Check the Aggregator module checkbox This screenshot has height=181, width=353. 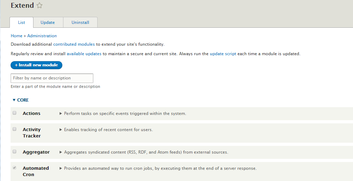[14, 151]
